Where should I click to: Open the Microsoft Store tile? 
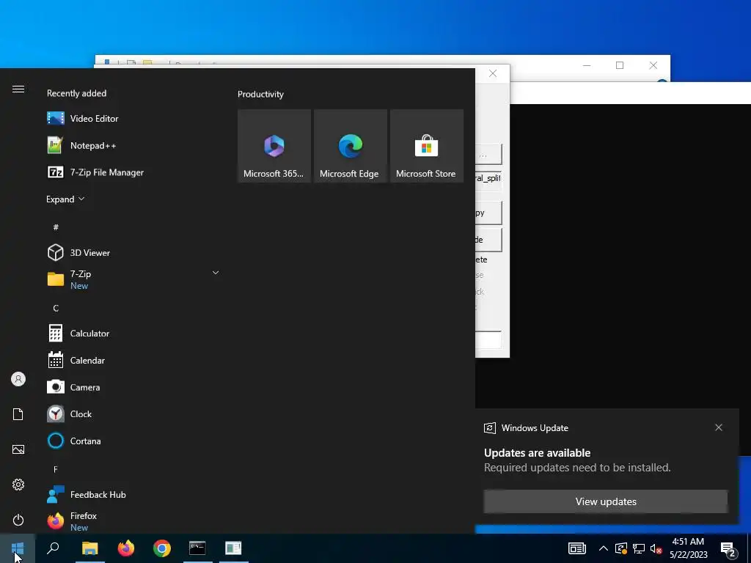point(426,146)
